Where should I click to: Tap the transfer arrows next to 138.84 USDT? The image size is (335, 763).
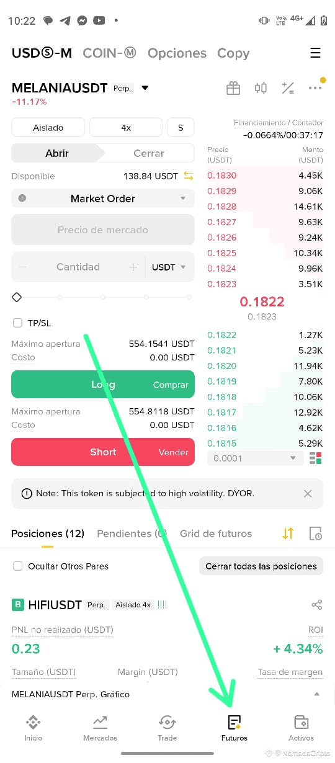tap(189, 176)
